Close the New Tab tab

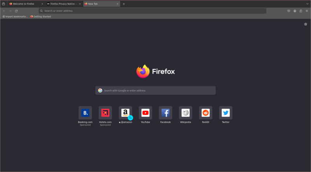[x=117, y=4]
